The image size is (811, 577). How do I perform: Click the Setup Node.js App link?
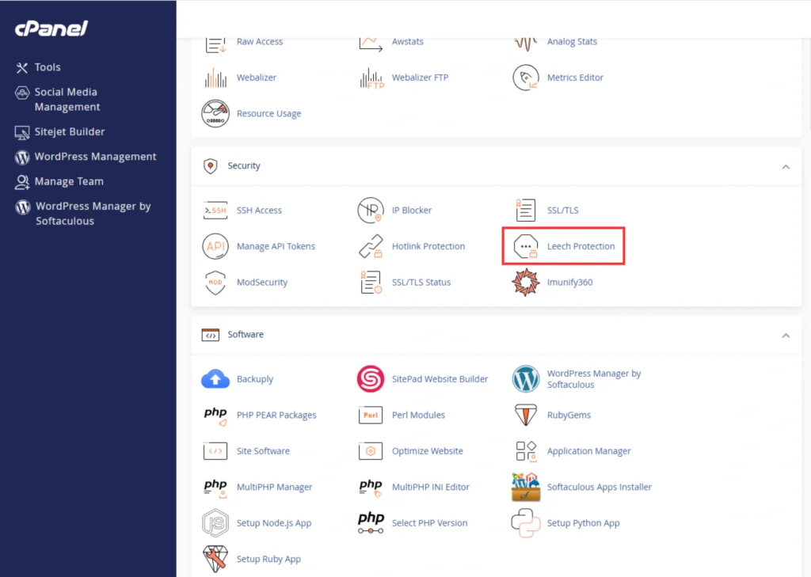point(274,523)
